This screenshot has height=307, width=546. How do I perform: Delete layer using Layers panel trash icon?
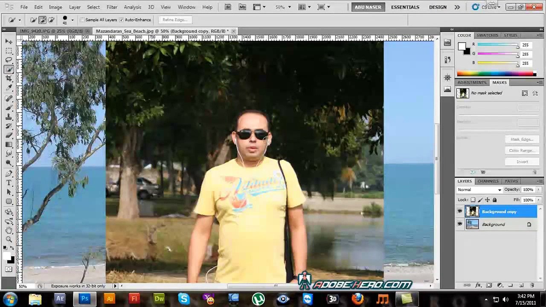pyautogui.click(x=532, y=285)
